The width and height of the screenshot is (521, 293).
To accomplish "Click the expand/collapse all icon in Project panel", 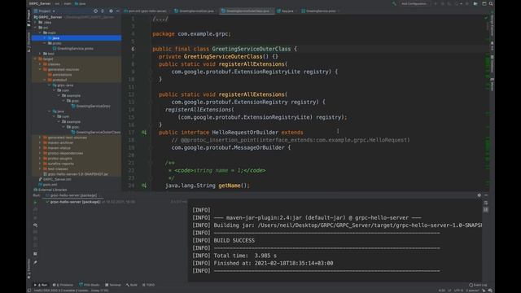I will 103,11.
